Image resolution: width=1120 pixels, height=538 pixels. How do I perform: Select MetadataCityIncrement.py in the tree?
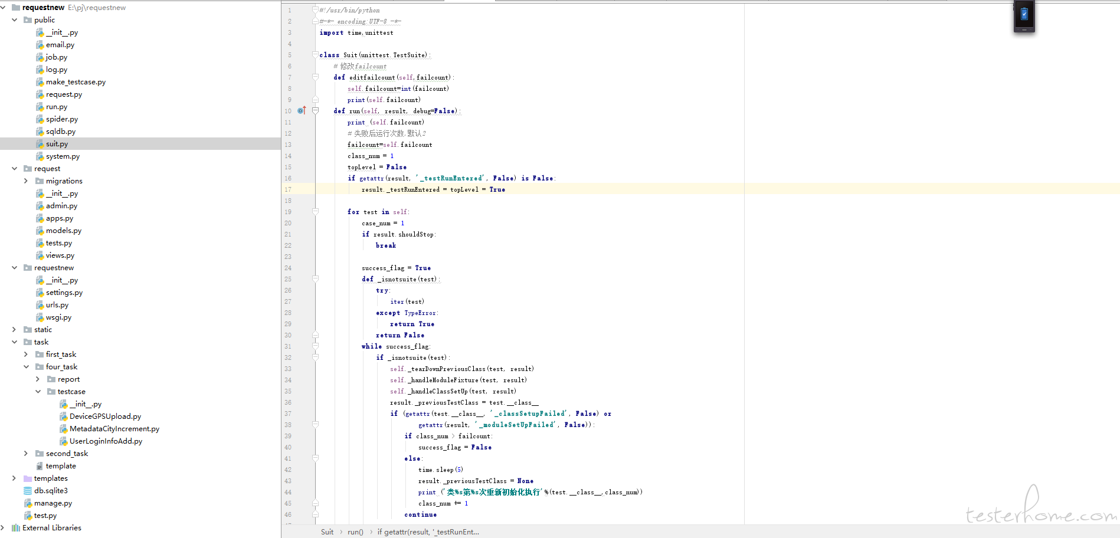point(114,429)
